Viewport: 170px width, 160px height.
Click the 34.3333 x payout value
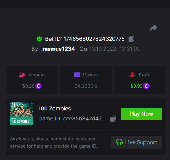(86, 86)
